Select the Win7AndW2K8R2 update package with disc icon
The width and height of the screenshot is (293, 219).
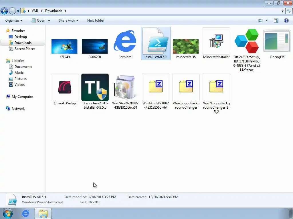click(125, 87)
